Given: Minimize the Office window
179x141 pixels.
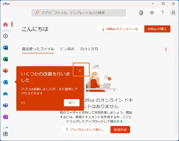Looking at the screenshot, I should (153, 4).
